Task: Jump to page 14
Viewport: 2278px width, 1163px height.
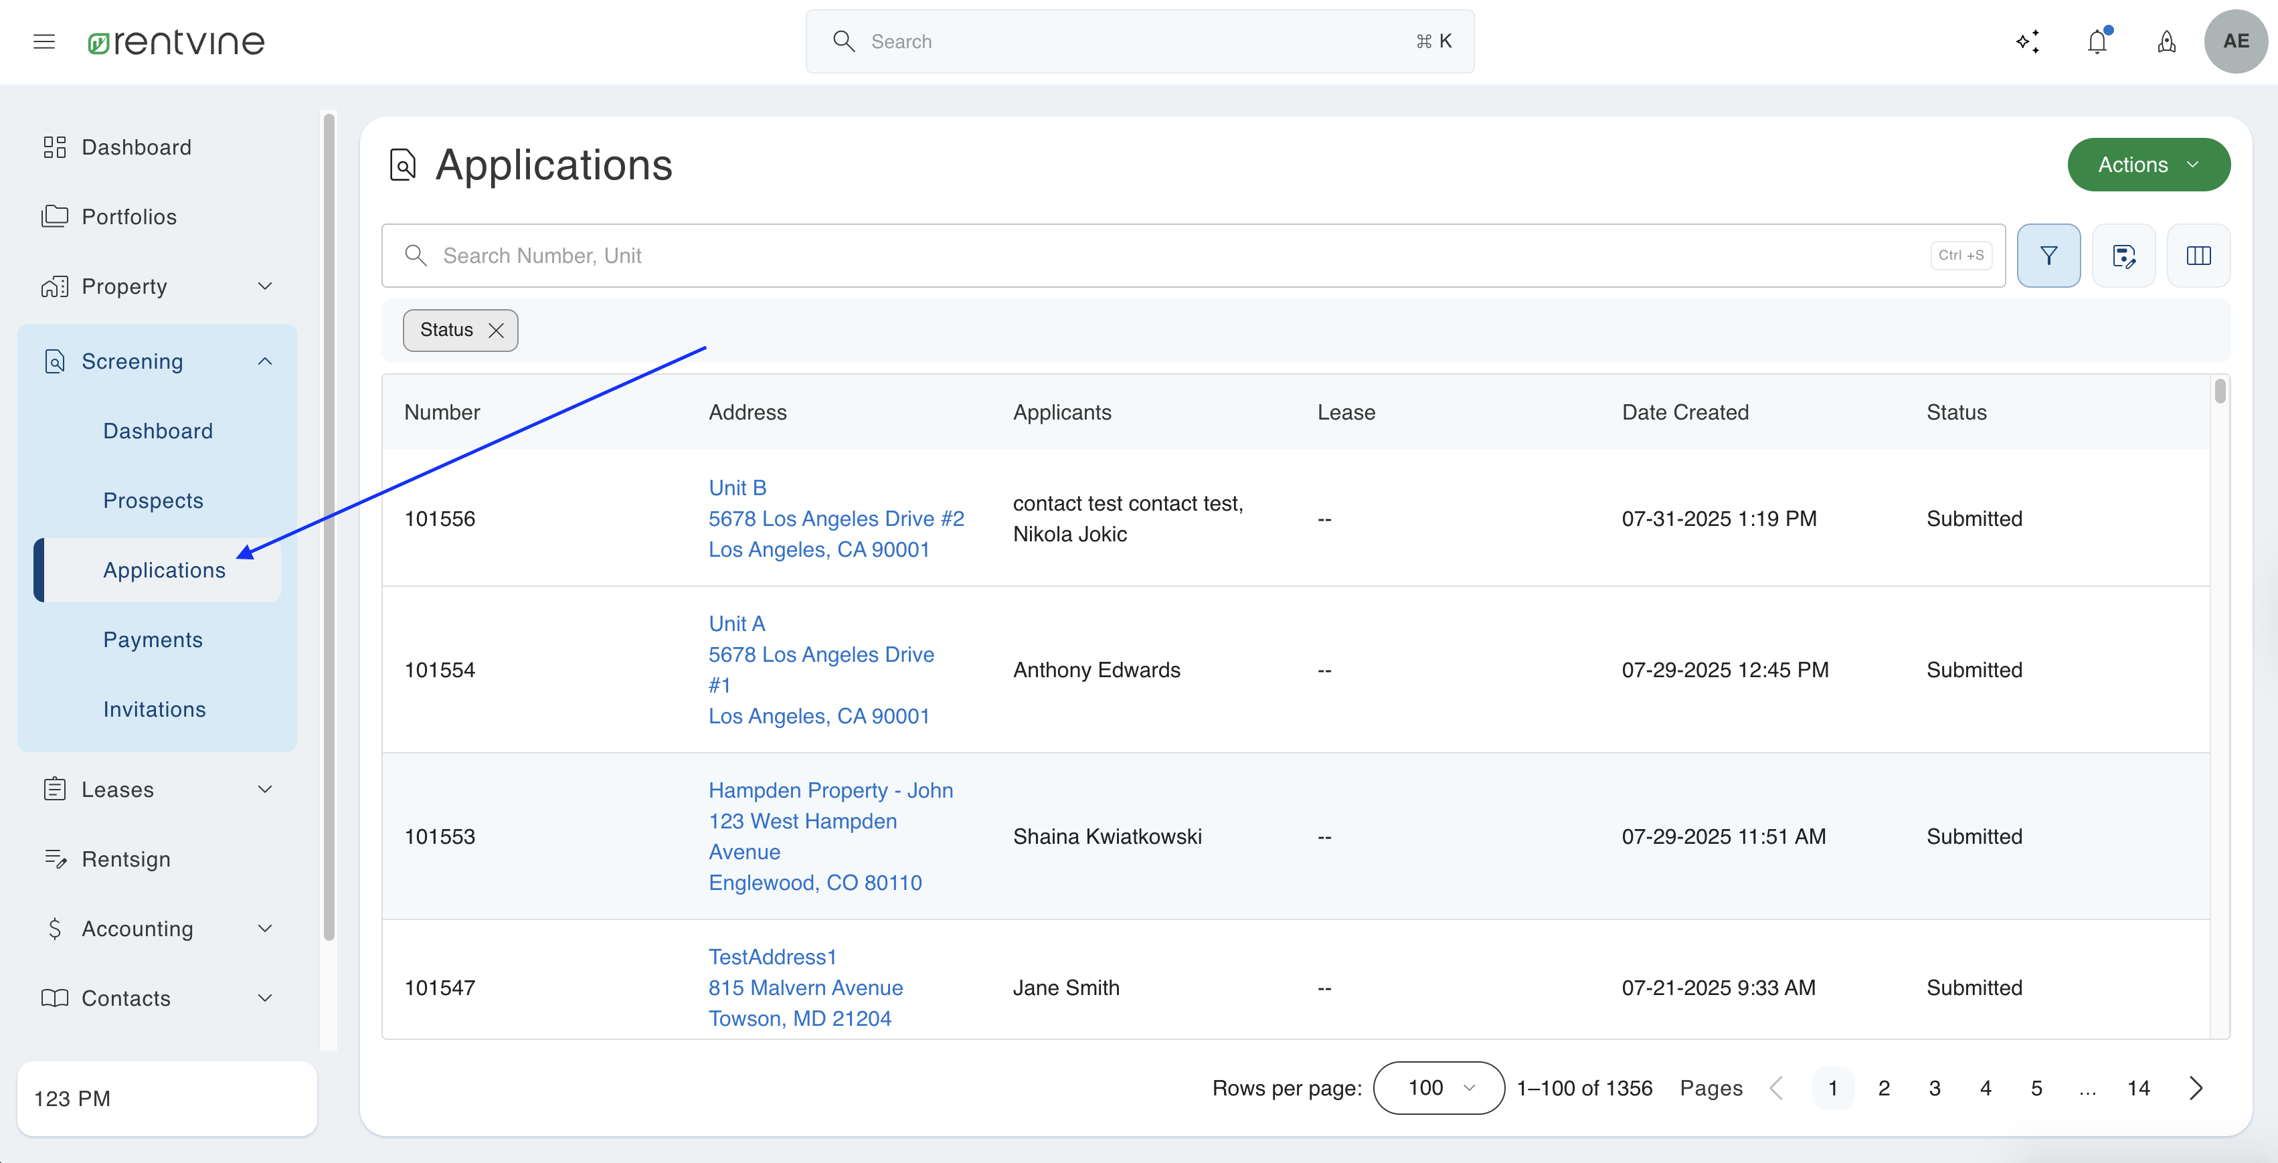Action: (2138, 1088)
